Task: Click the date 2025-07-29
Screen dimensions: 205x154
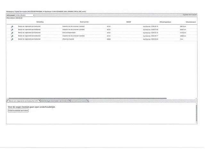Action: (154, 30)
